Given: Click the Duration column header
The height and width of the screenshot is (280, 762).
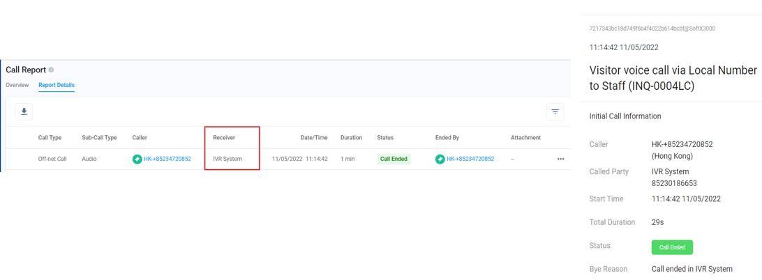Looking at the screenshot, I should (x=352, y=138).
